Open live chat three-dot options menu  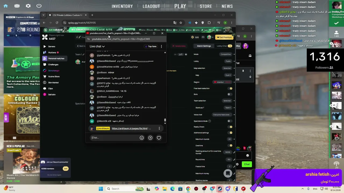pos(161,46)
